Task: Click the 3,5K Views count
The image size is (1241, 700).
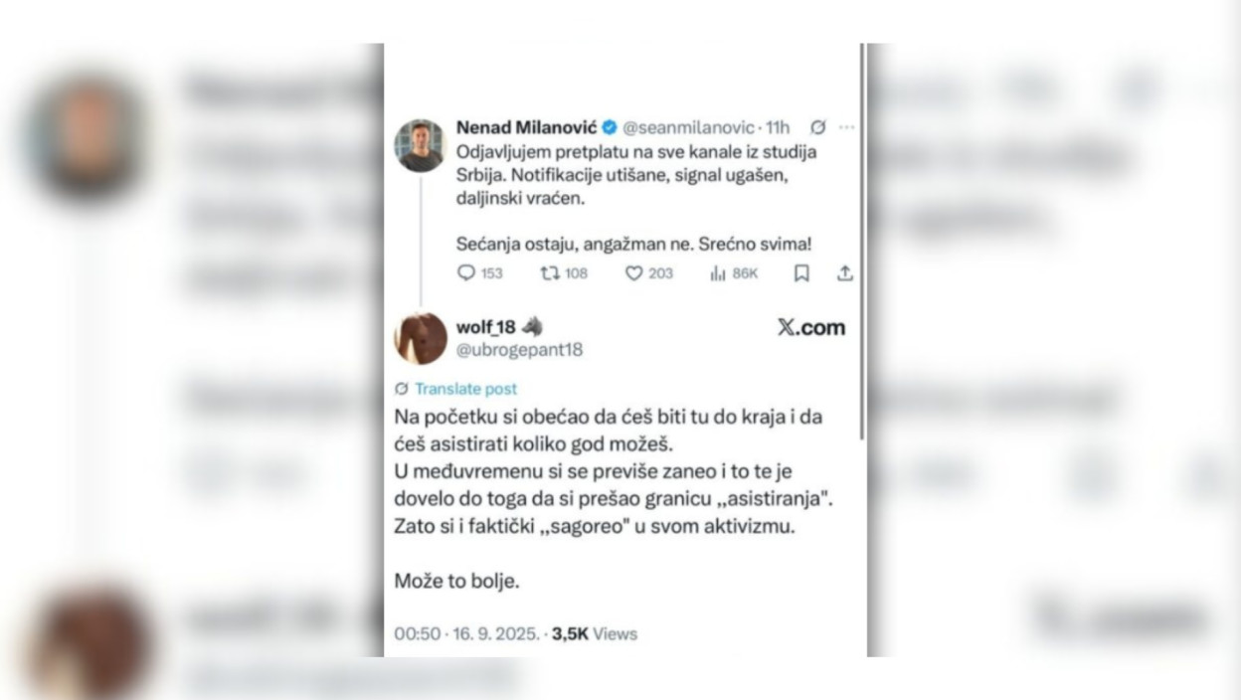Action: [595, 633]
